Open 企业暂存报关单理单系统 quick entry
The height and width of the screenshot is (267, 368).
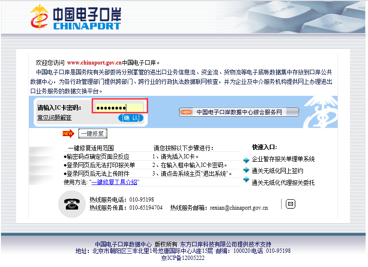[x=283, y=159]
